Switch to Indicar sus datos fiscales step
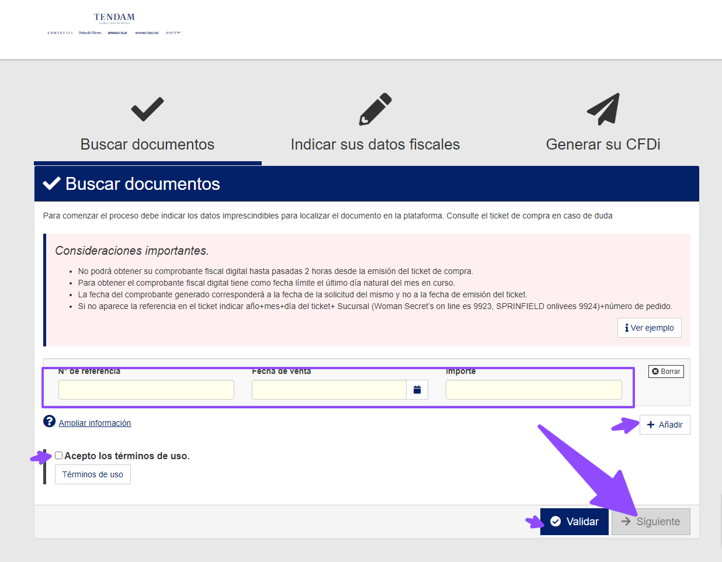722x562 pixels. pos(375,144)
